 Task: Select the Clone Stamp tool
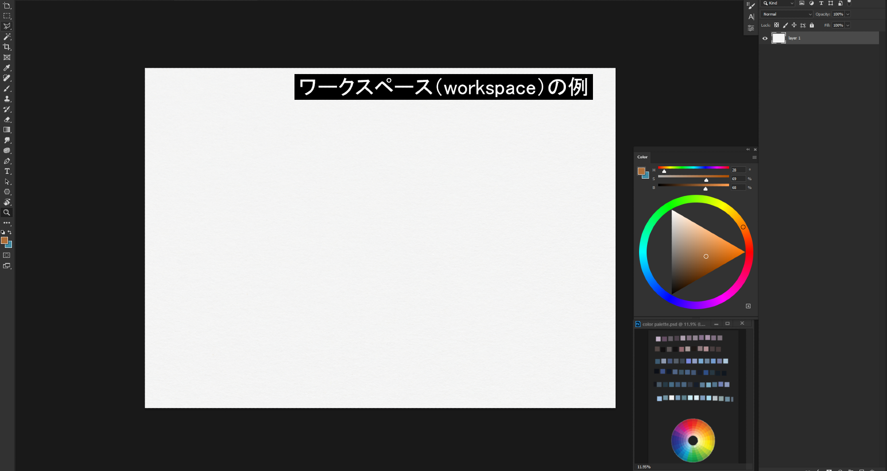point(7,99)
